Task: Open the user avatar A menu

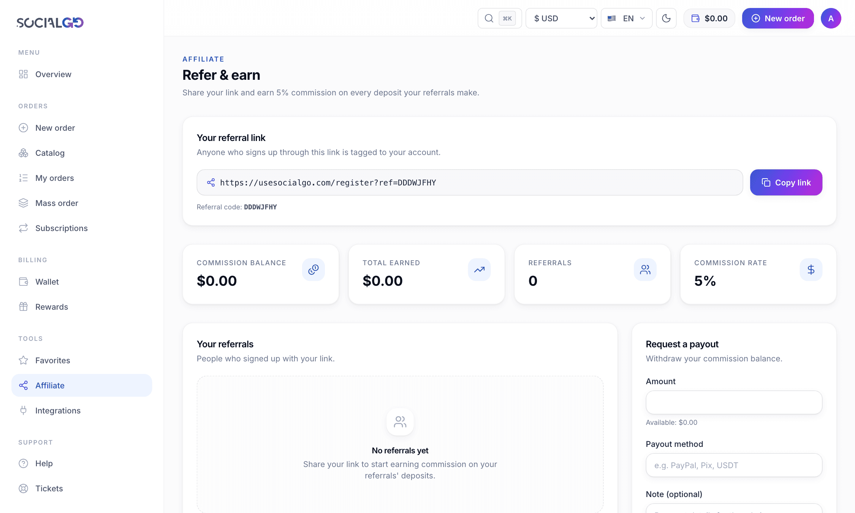Action: point(831,18)
